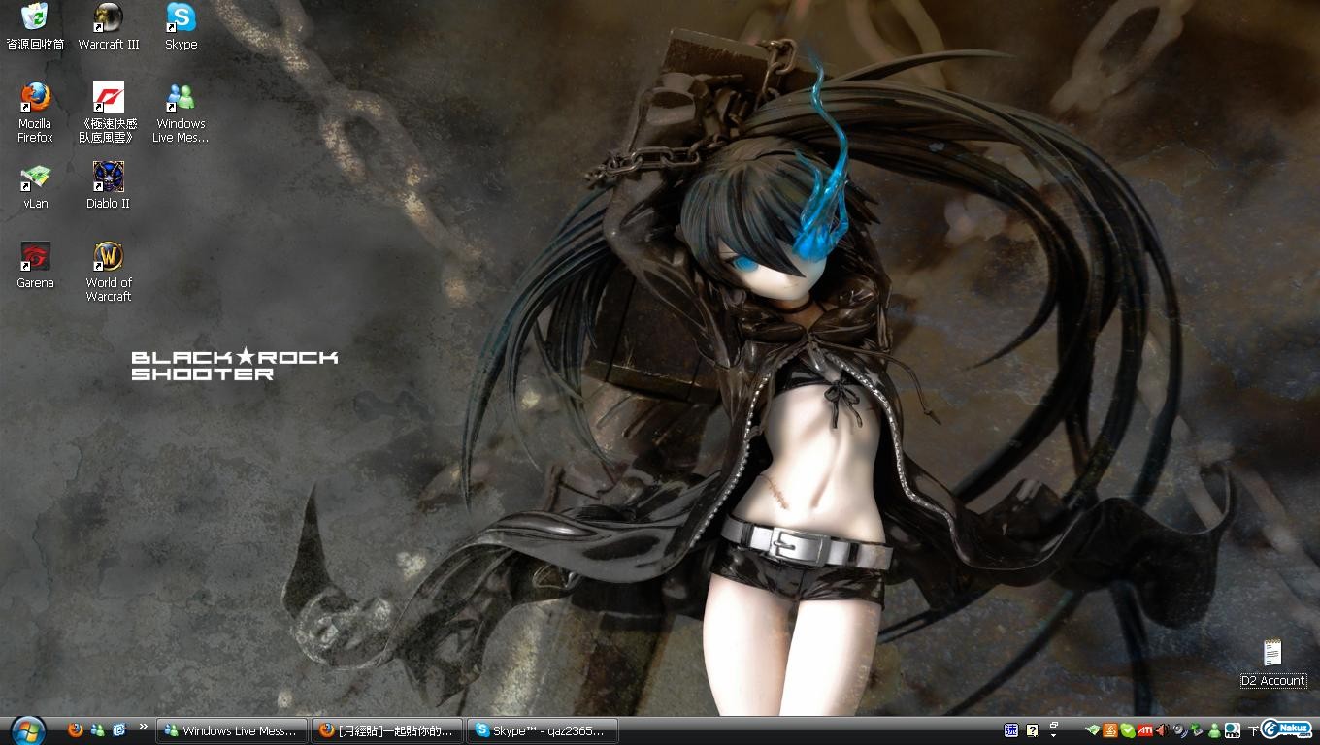Select the Windows Live Messenger desktop icon
This screenshot has width=1320, height=745.
181,98
